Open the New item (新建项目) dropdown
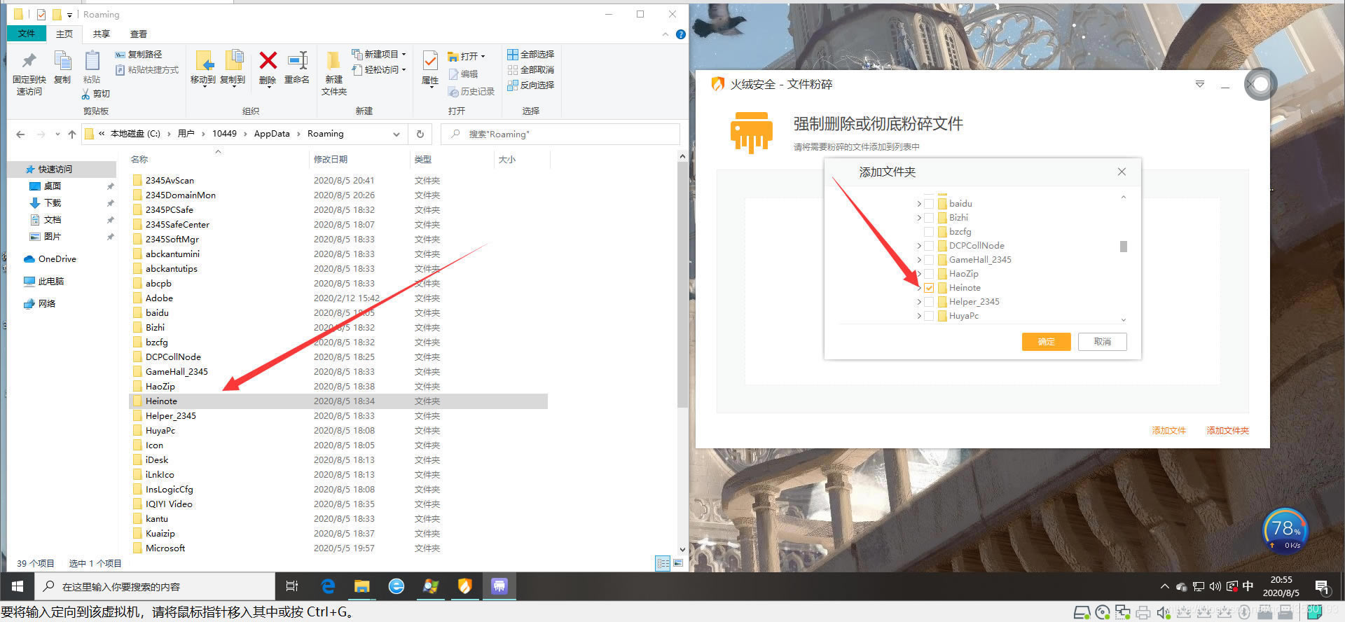The width and height of the screenshot is (1345, 622). [379, 55]
